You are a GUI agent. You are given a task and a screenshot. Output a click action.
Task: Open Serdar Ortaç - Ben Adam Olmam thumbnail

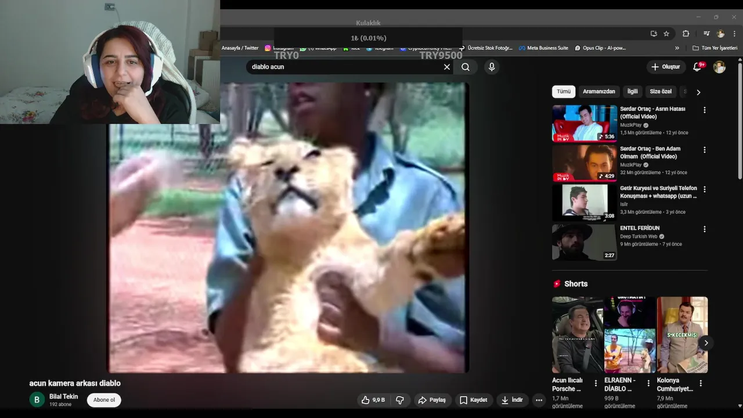click(585, 163)
